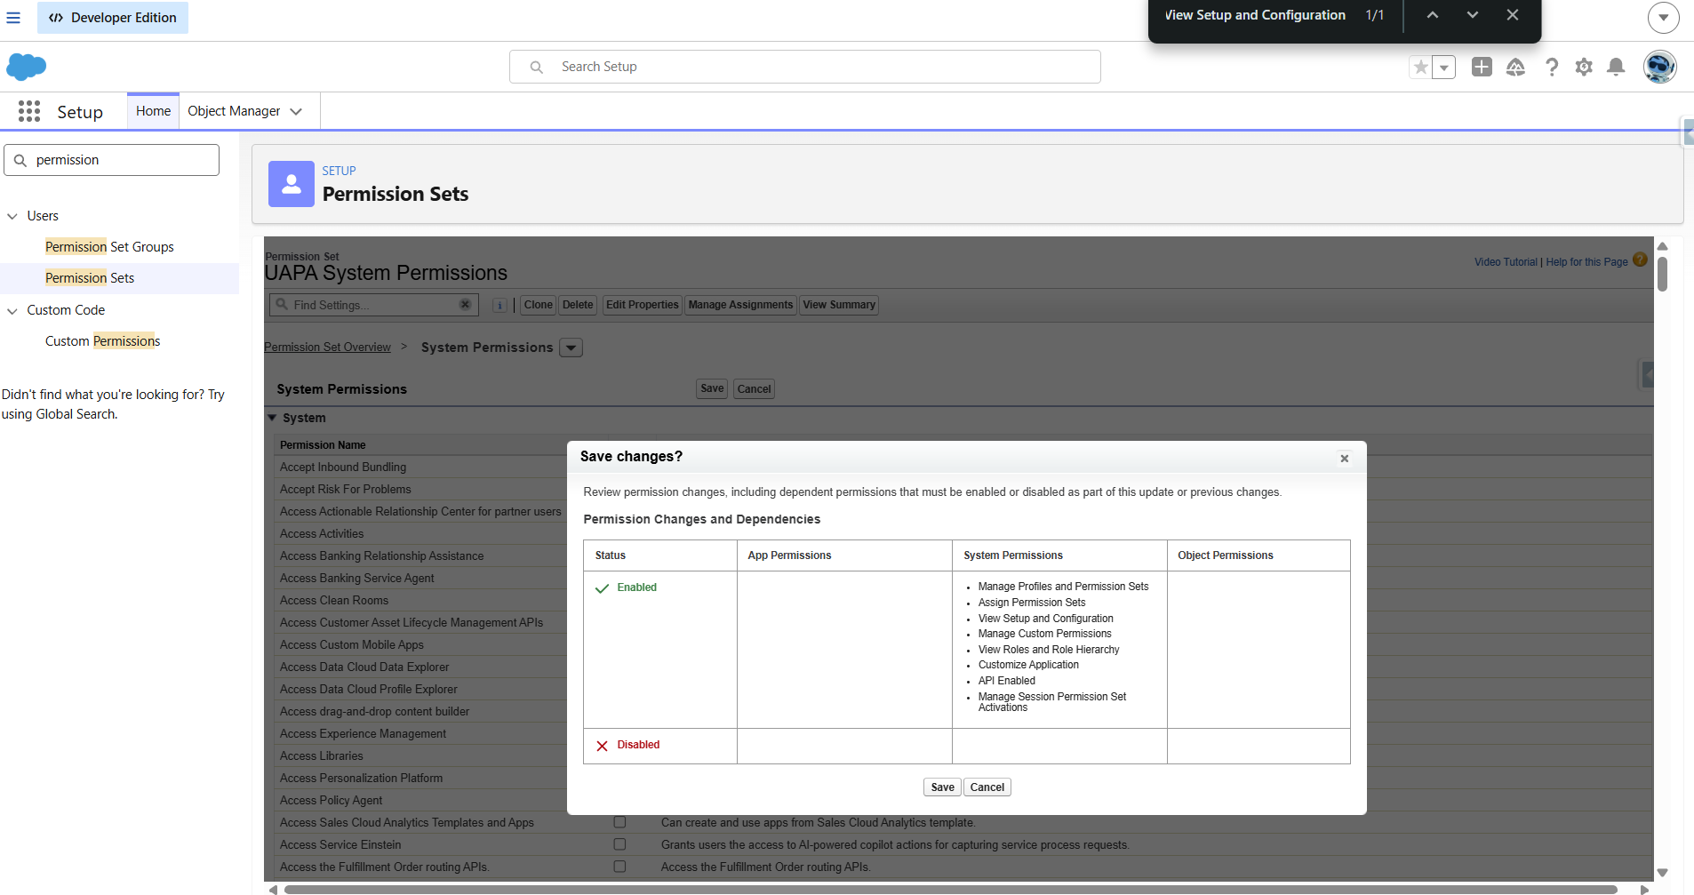Clear the Find Settings field
Image resolution: width=1694 pixels, height=895 pixels.
465,305
